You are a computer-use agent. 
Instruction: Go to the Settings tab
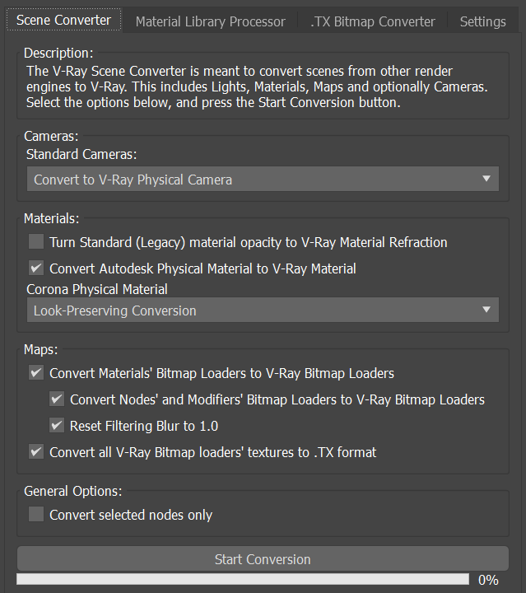[x=482, y=21]
